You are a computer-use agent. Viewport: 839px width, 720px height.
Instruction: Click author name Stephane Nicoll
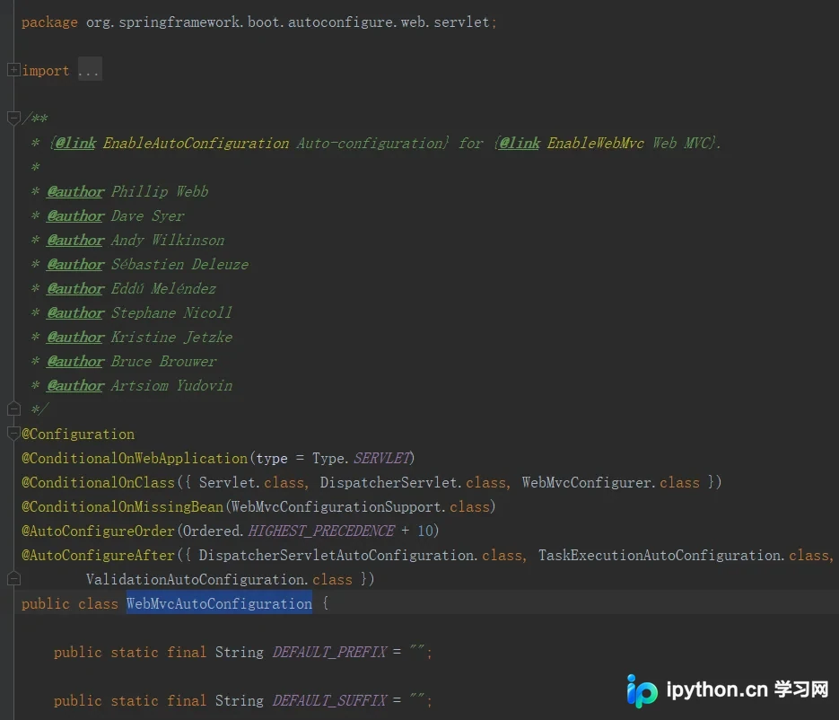(171, 312)
